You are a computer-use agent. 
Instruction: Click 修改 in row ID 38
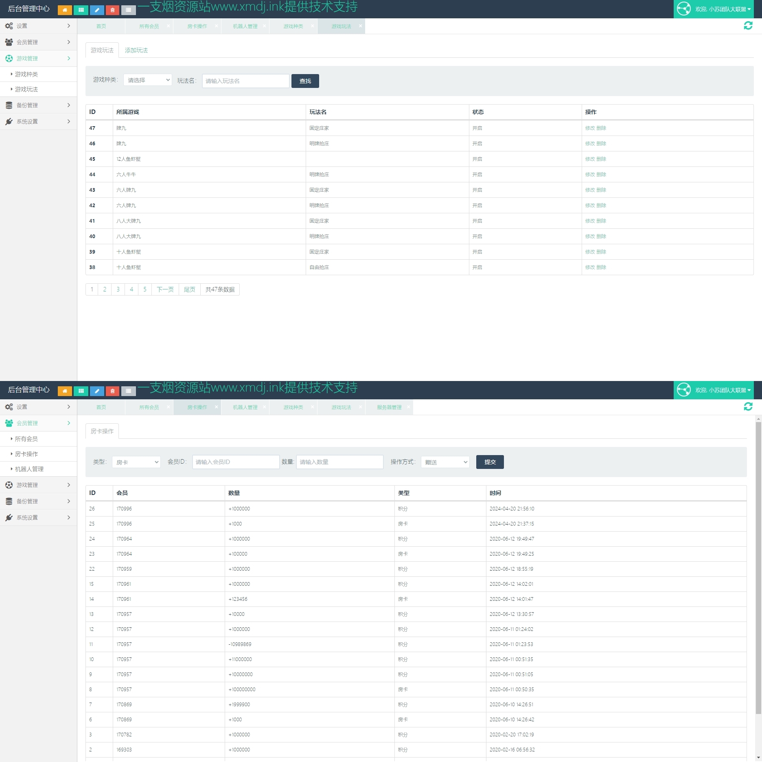590,267
